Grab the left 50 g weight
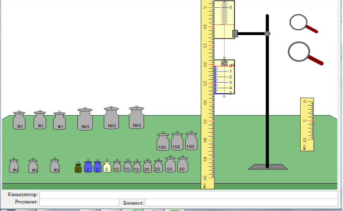Viewport: 343px width, 211px height. 170,164
